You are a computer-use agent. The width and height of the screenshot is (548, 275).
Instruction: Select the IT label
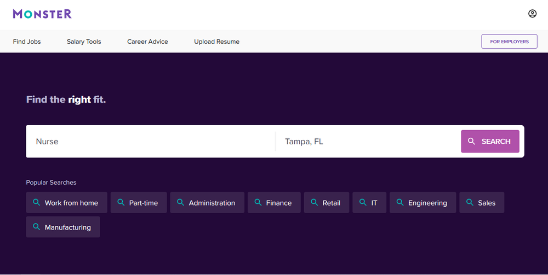click(x=374, y=203)
